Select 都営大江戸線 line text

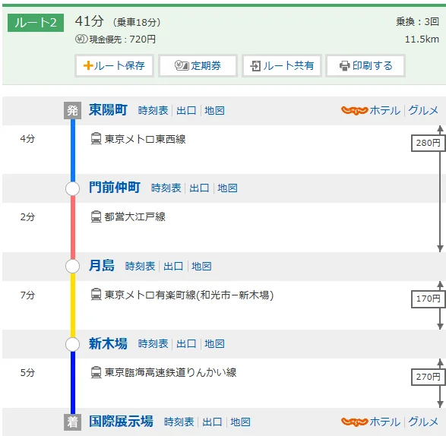134,216
